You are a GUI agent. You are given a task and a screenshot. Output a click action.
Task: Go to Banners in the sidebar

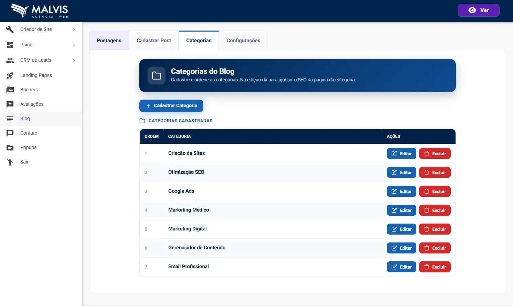[41, 90]
